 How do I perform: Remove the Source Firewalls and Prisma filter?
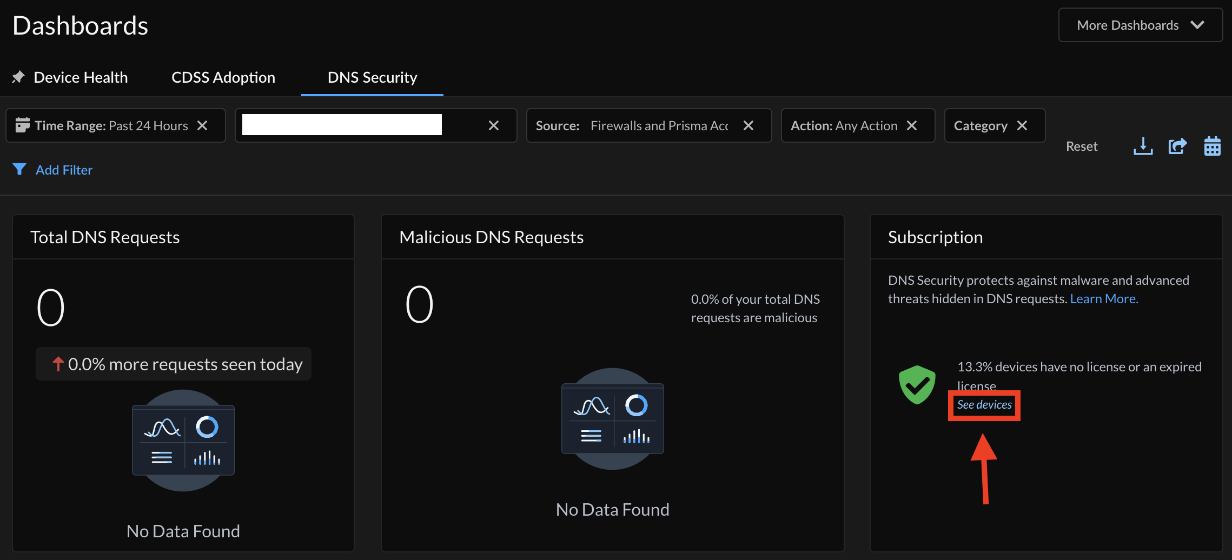point(749,125)
